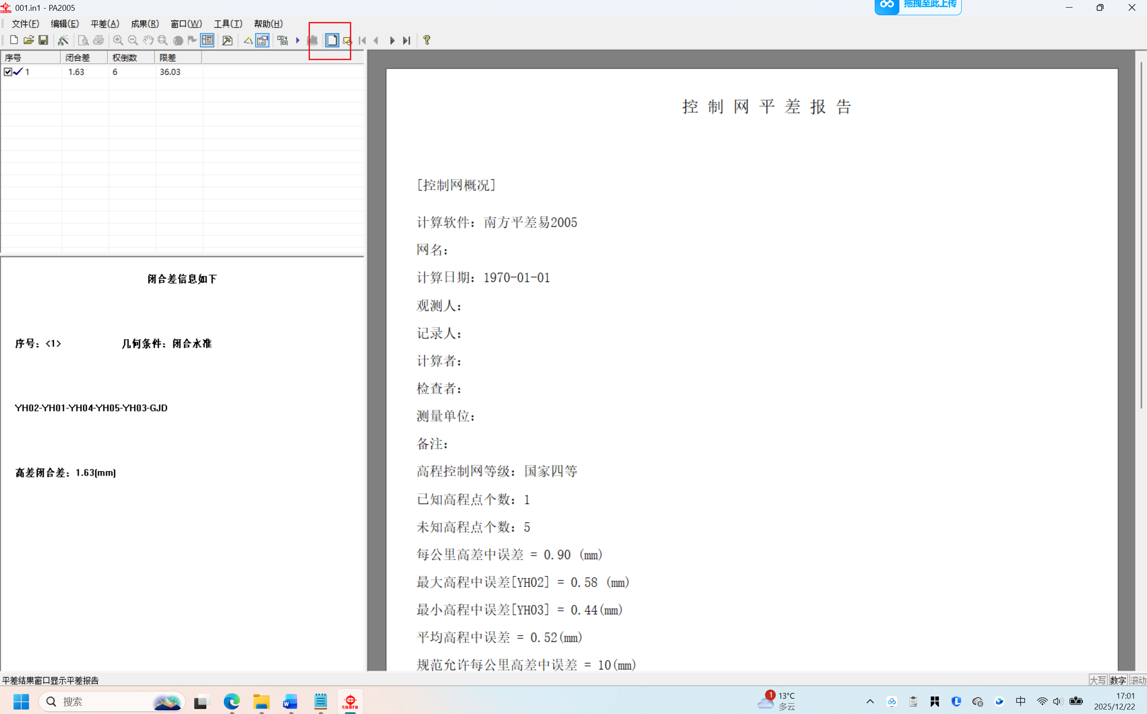The height and width of the screenshot is (714, 1147).
Task: Open the Task View taskbar icon
Action: pyautogui.click(x=201, y=702)
